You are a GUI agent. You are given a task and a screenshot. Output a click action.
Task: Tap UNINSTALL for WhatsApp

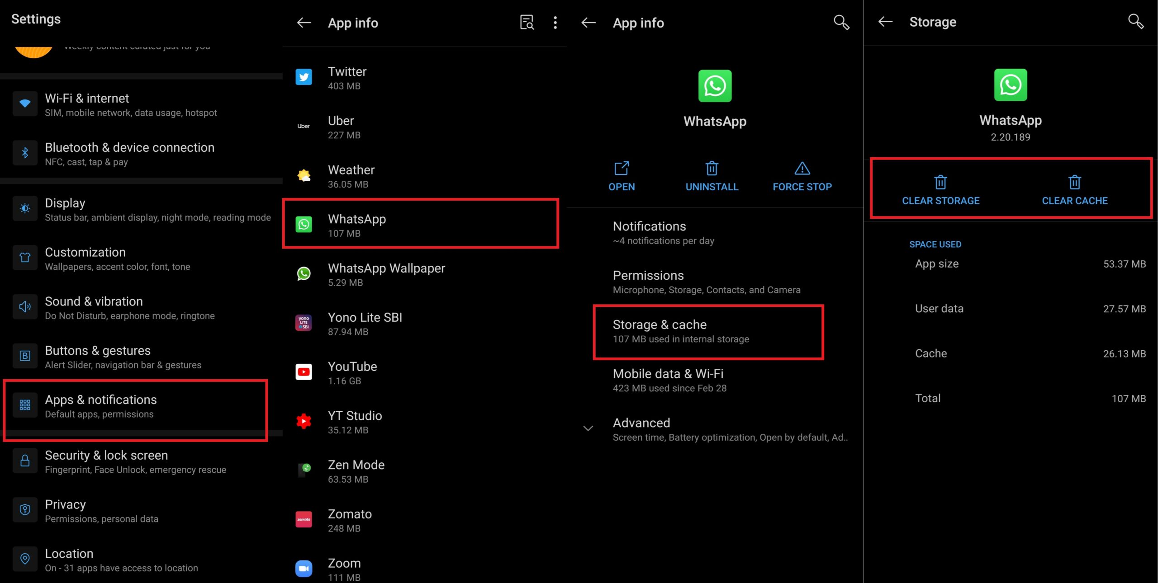712,177
